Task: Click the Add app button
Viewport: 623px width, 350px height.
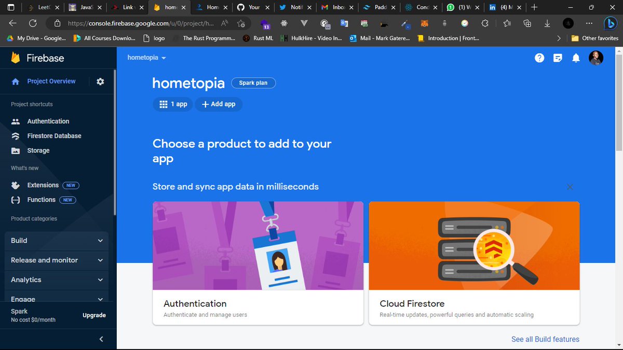Action: 219,104
